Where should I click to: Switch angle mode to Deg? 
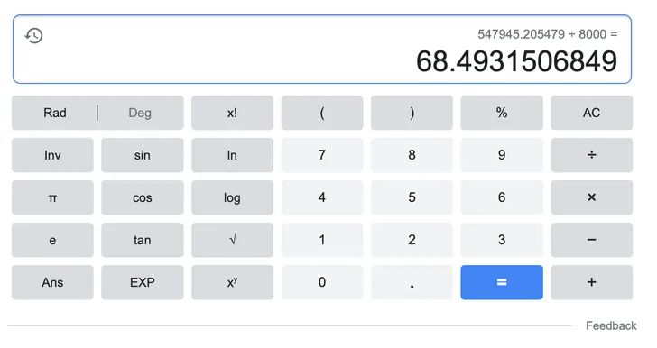[x=140, y=113]
